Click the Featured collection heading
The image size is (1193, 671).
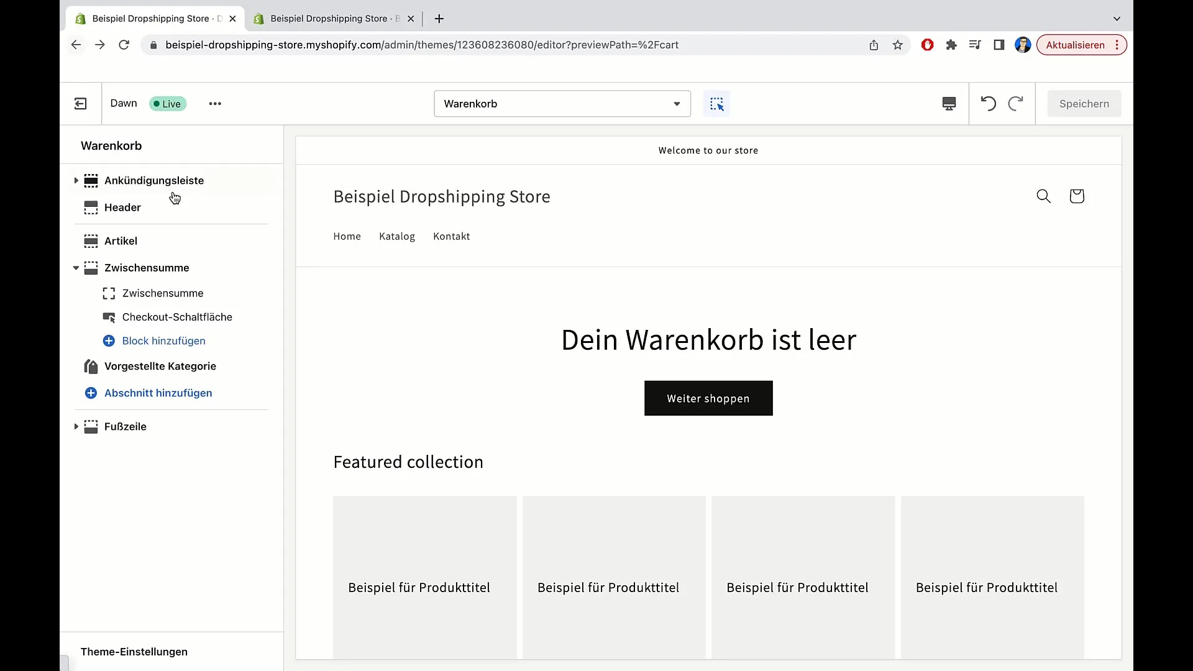[408, 462]
